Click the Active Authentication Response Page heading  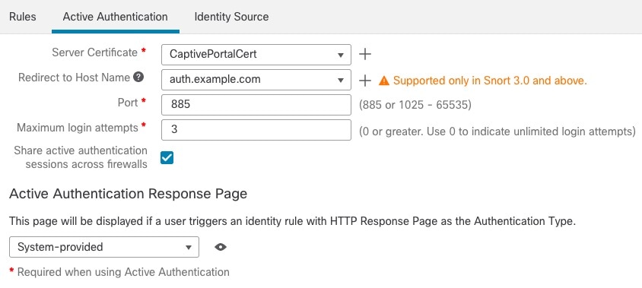coord(128,194)
